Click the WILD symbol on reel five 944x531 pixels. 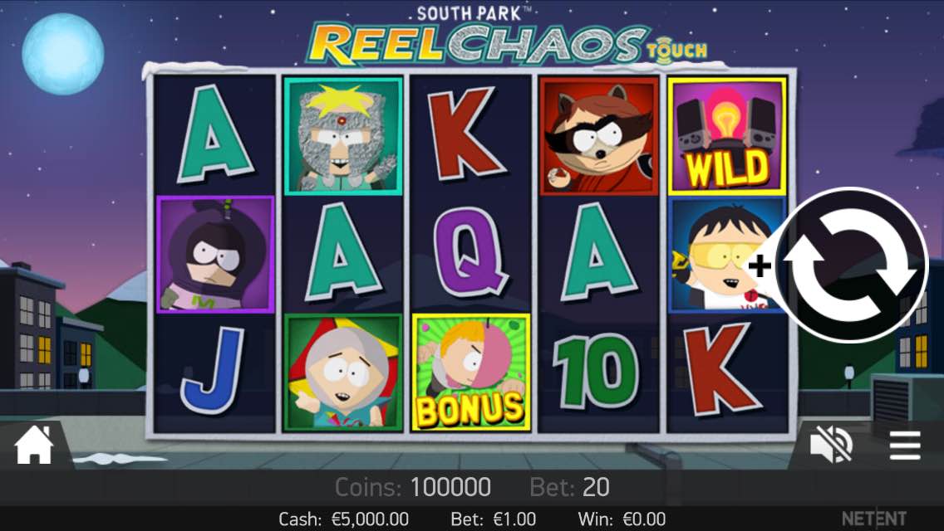coord(726,136)
